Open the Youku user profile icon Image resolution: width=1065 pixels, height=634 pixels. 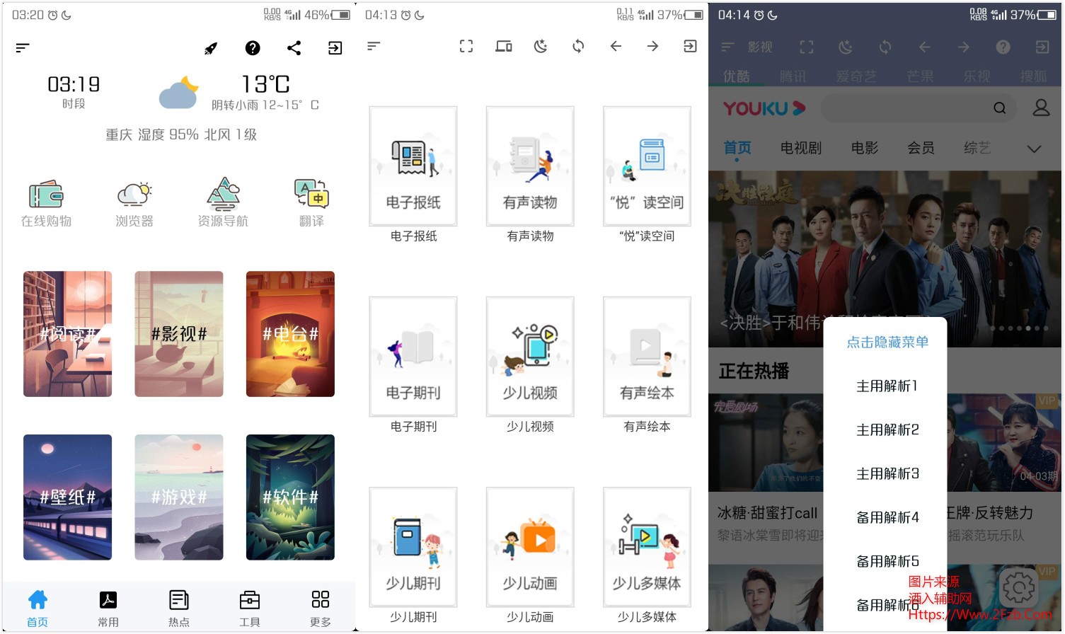(x=1041, y=108)
